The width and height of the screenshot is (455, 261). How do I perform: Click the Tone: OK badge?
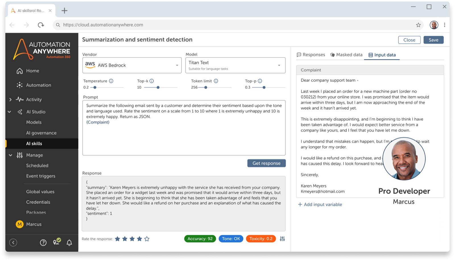(x=231, y=239)
